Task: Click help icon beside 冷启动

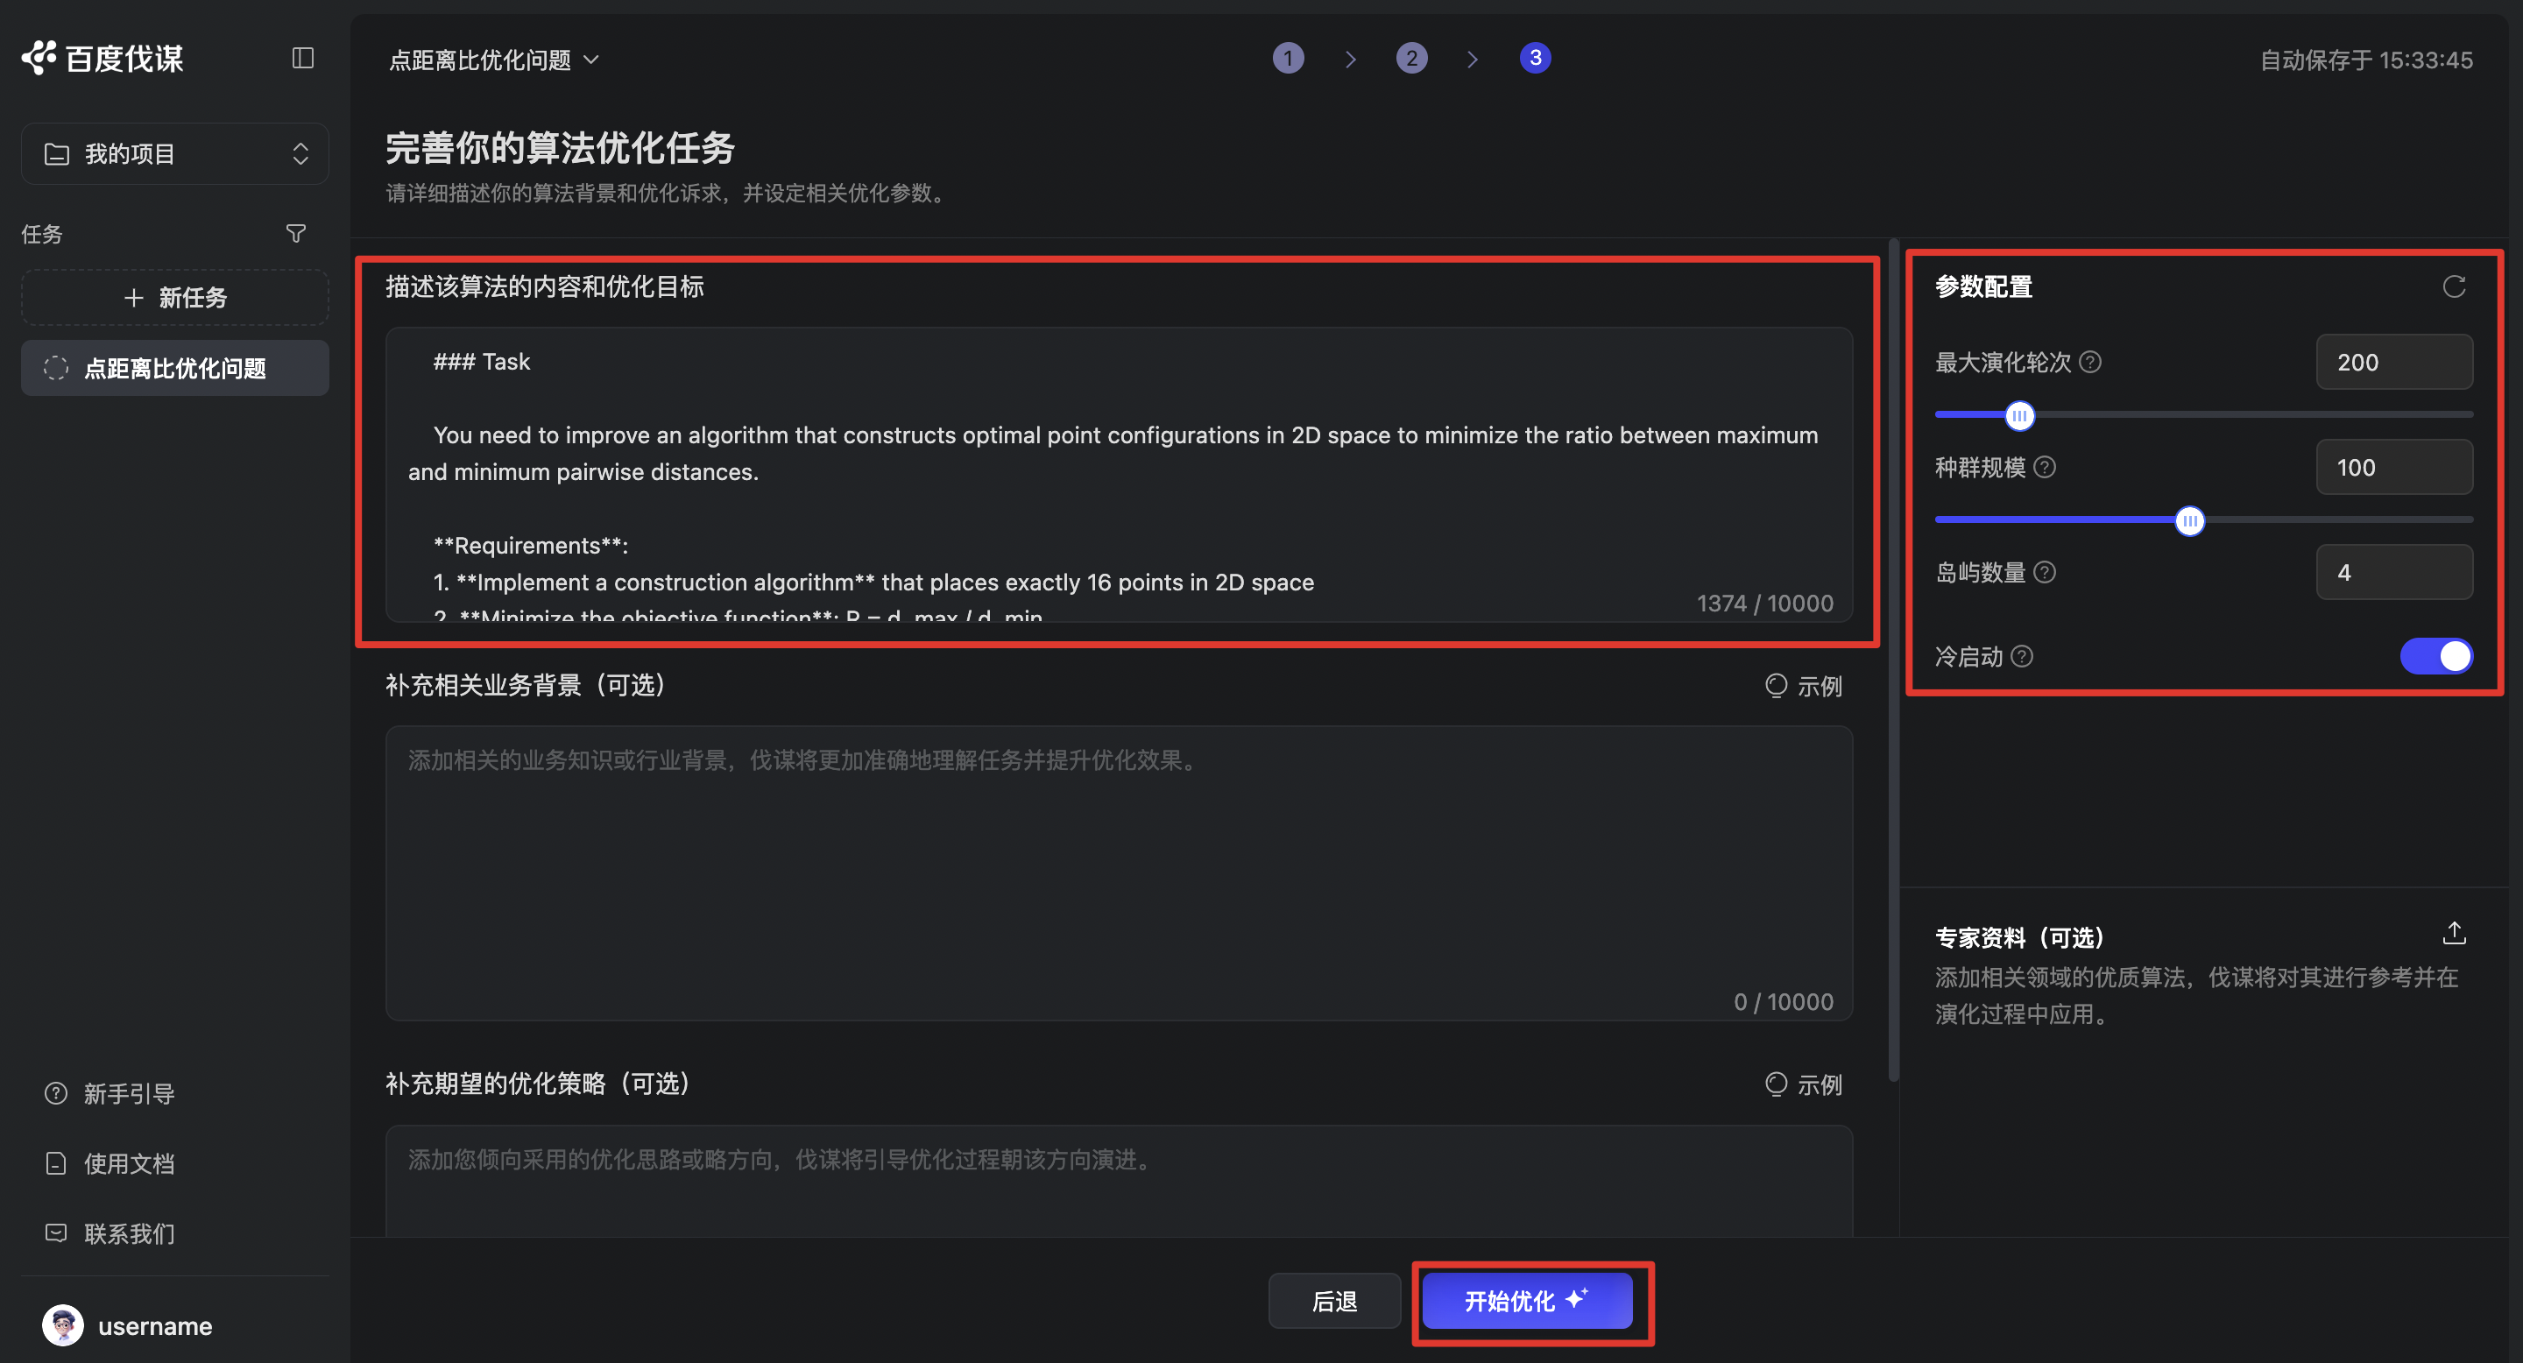Action: pyautogui.click(x=2023, y=656)
